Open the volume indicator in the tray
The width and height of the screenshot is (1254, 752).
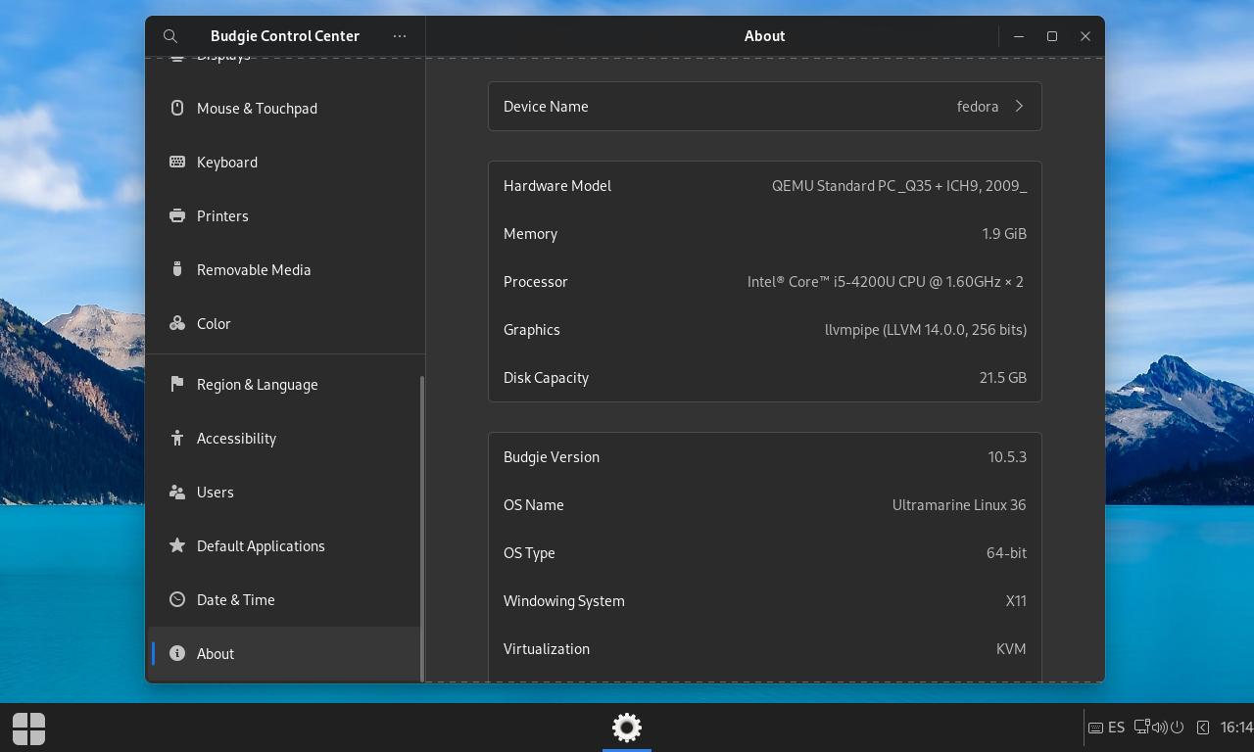click(1159, 728)
